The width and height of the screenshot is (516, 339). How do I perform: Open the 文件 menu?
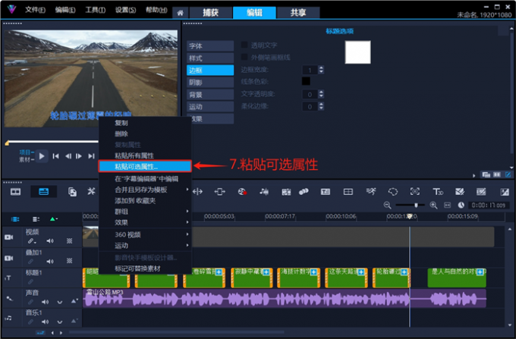[x=35, y=10]
